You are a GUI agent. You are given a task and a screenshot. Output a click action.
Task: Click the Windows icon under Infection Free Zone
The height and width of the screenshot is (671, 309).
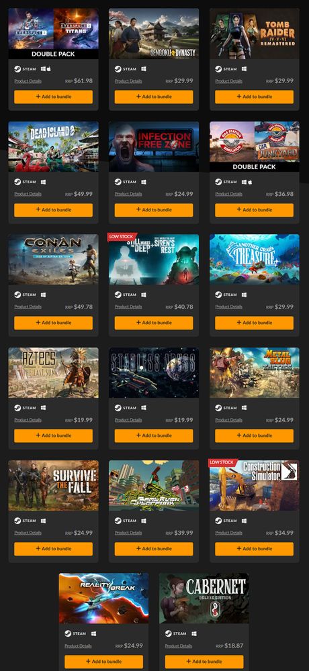(x=144, y=182)
